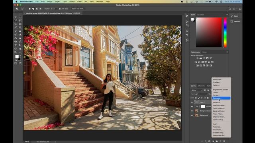Click the New group folder icon
The image size is (255, 143).
217,141
